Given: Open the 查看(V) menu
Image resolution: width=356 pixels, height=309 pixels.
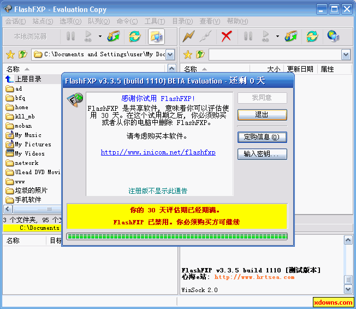Looking at the screenshot, I should (x=210, y=21).
